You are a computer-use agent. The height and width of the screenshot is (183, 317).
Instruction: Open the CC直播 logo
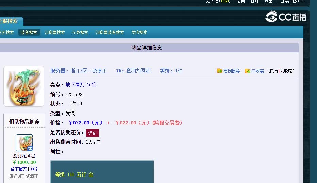(x=286, y=17)
